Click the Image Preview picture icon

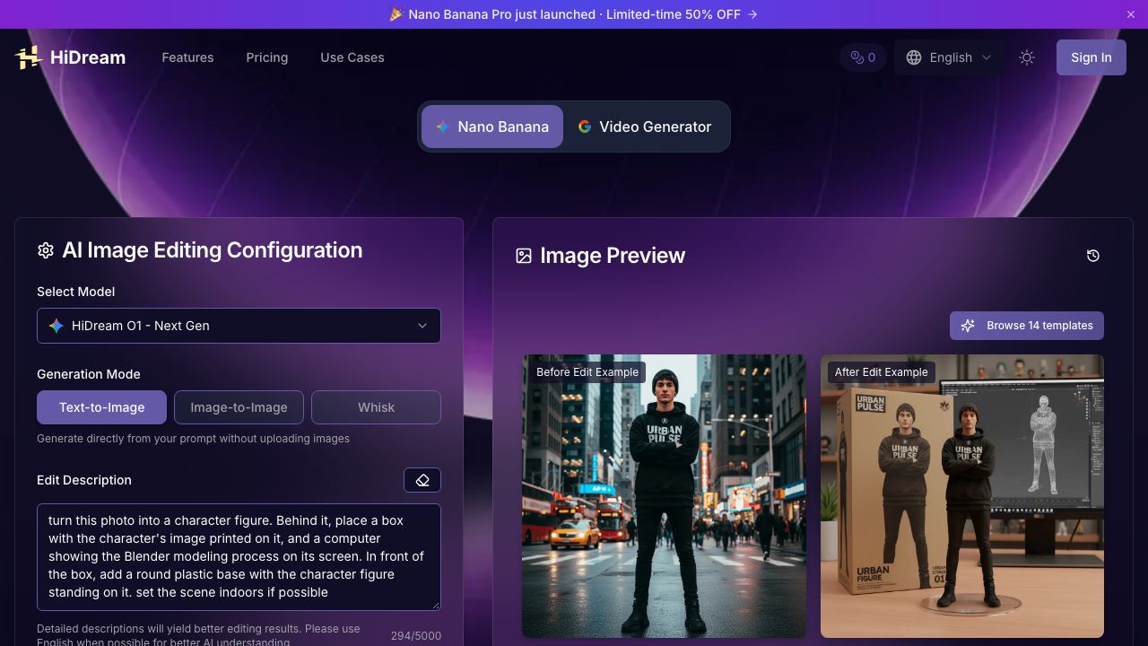(524, 256)
